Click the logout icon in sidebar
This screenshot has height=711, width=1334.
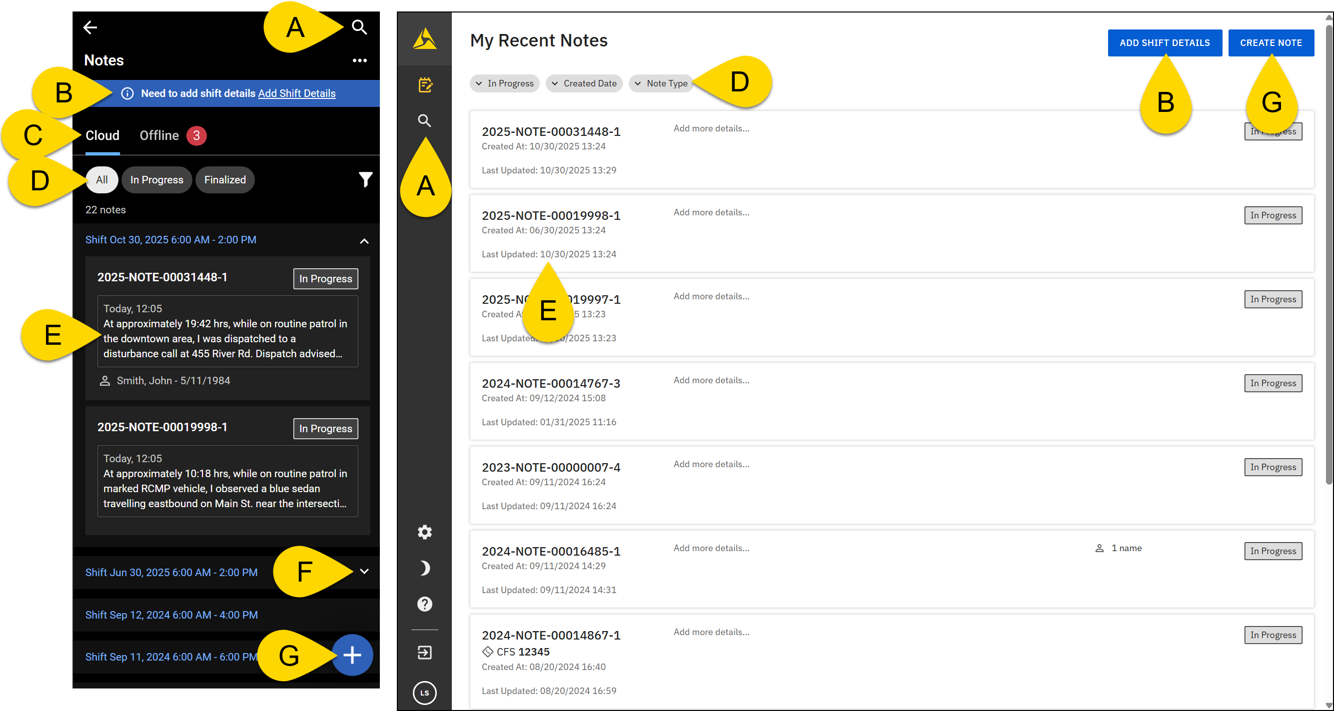425,653
